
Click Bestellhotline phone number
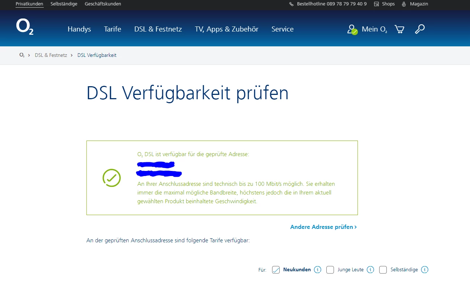(332, 4)
